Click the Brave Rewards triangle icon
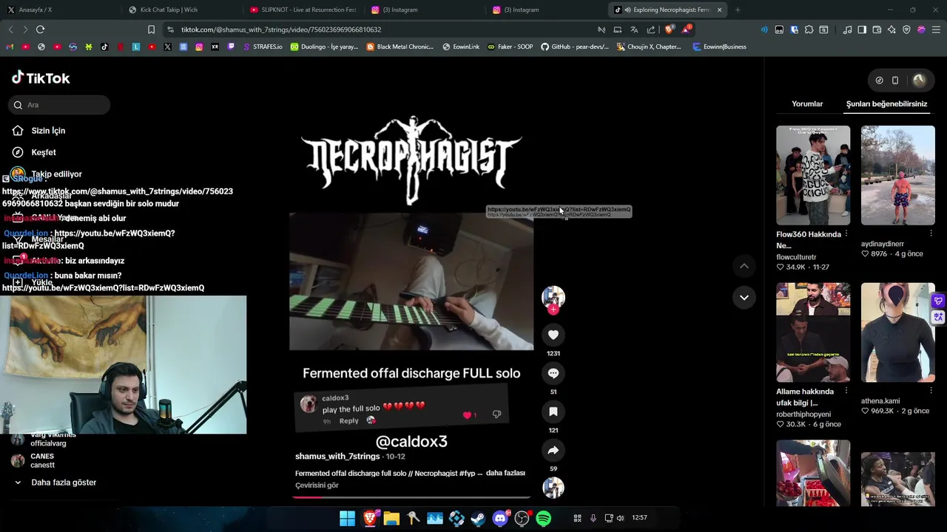 coord(687,30)
